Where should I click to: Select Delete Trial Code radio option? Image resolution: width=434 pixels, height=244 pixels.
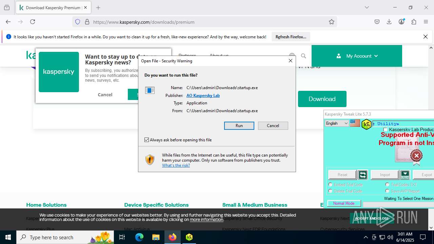(x=330, y=191)
